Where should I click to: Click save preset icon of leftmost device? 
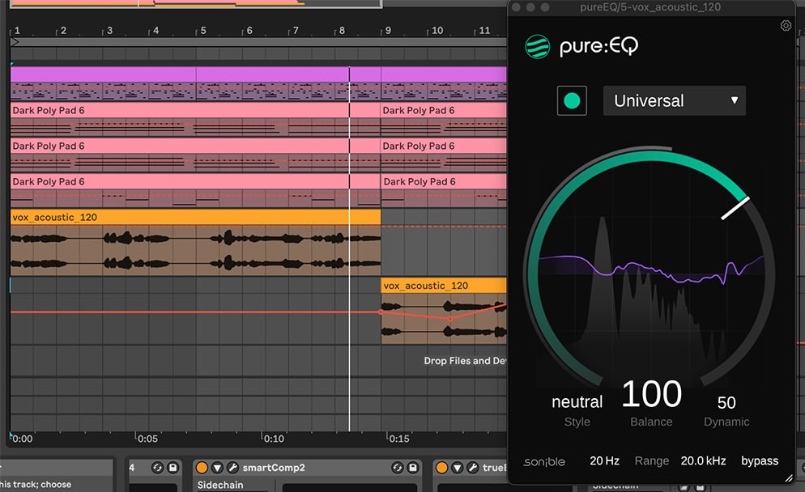[173, 468]
